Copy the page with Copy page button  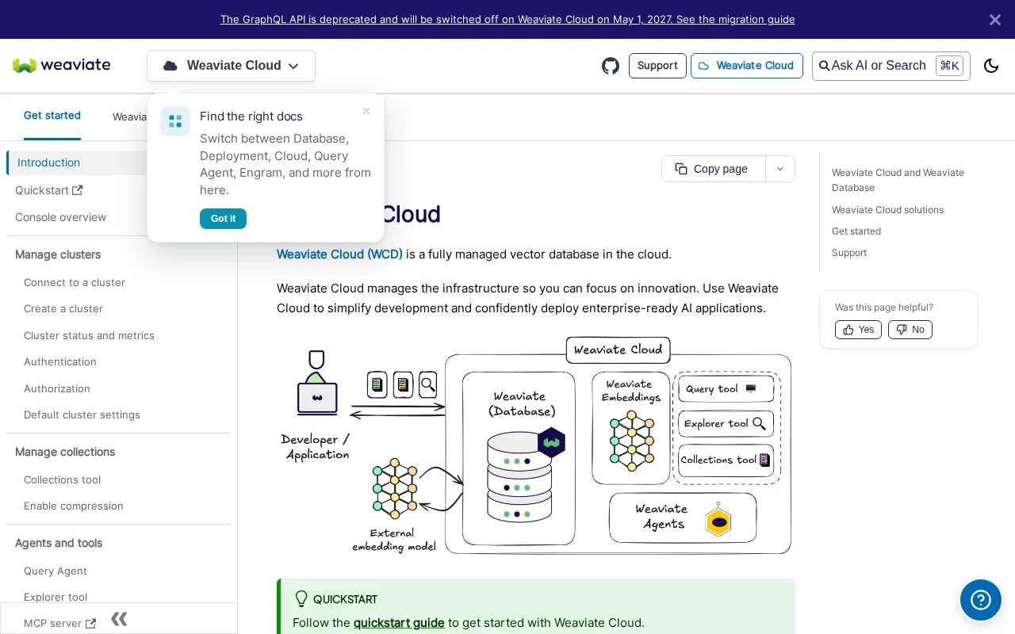coord(714,169)
